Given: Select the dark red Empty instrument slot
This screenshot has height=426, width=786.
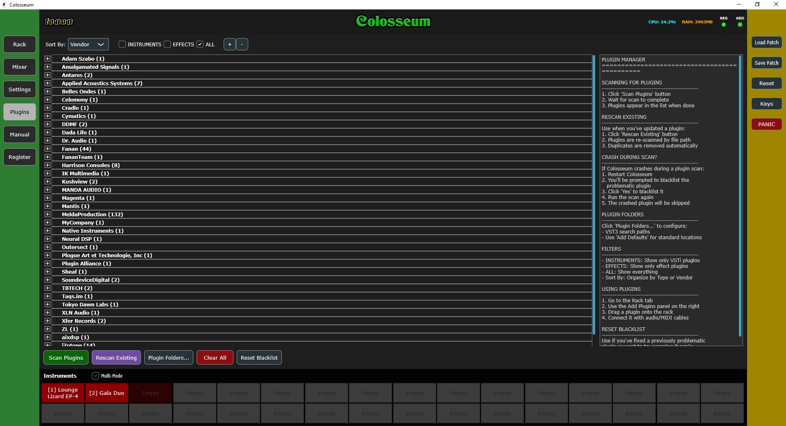Looking at the screenshot, I should tap(150, 393).
